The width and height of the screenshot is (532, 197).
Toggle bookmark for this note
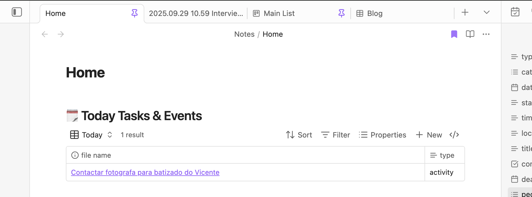tap(454, 34)
